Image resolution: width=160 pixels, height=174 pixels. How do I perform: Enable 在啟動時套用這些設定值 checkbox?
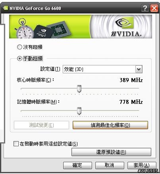pyautogui.click(x=16, y=143)
